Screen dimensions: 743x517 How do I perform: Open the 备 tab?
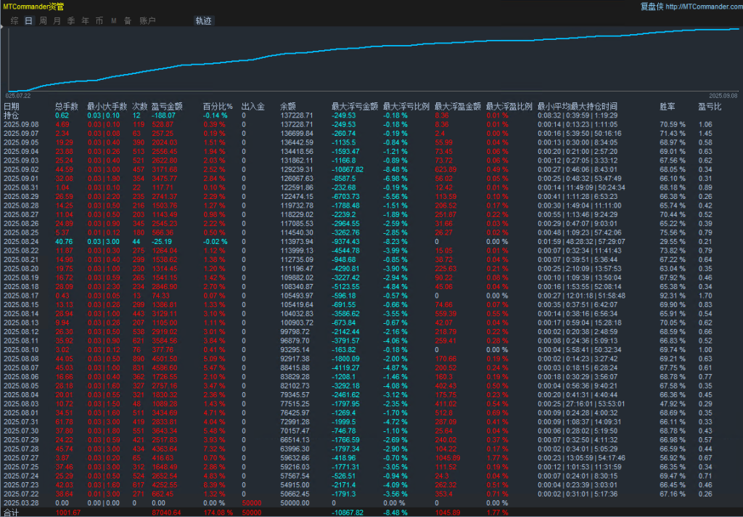pos(128,21)
